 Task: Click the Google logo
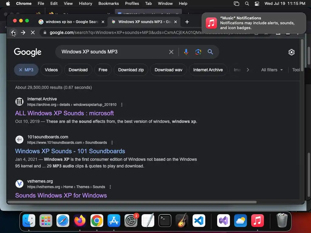coord(28,52)
